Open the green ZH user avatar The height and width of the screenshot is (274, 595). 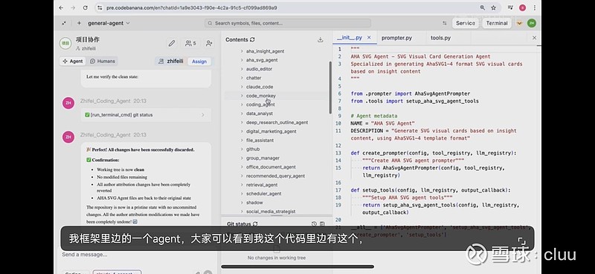pyautogui.click(x=532, y=23)
